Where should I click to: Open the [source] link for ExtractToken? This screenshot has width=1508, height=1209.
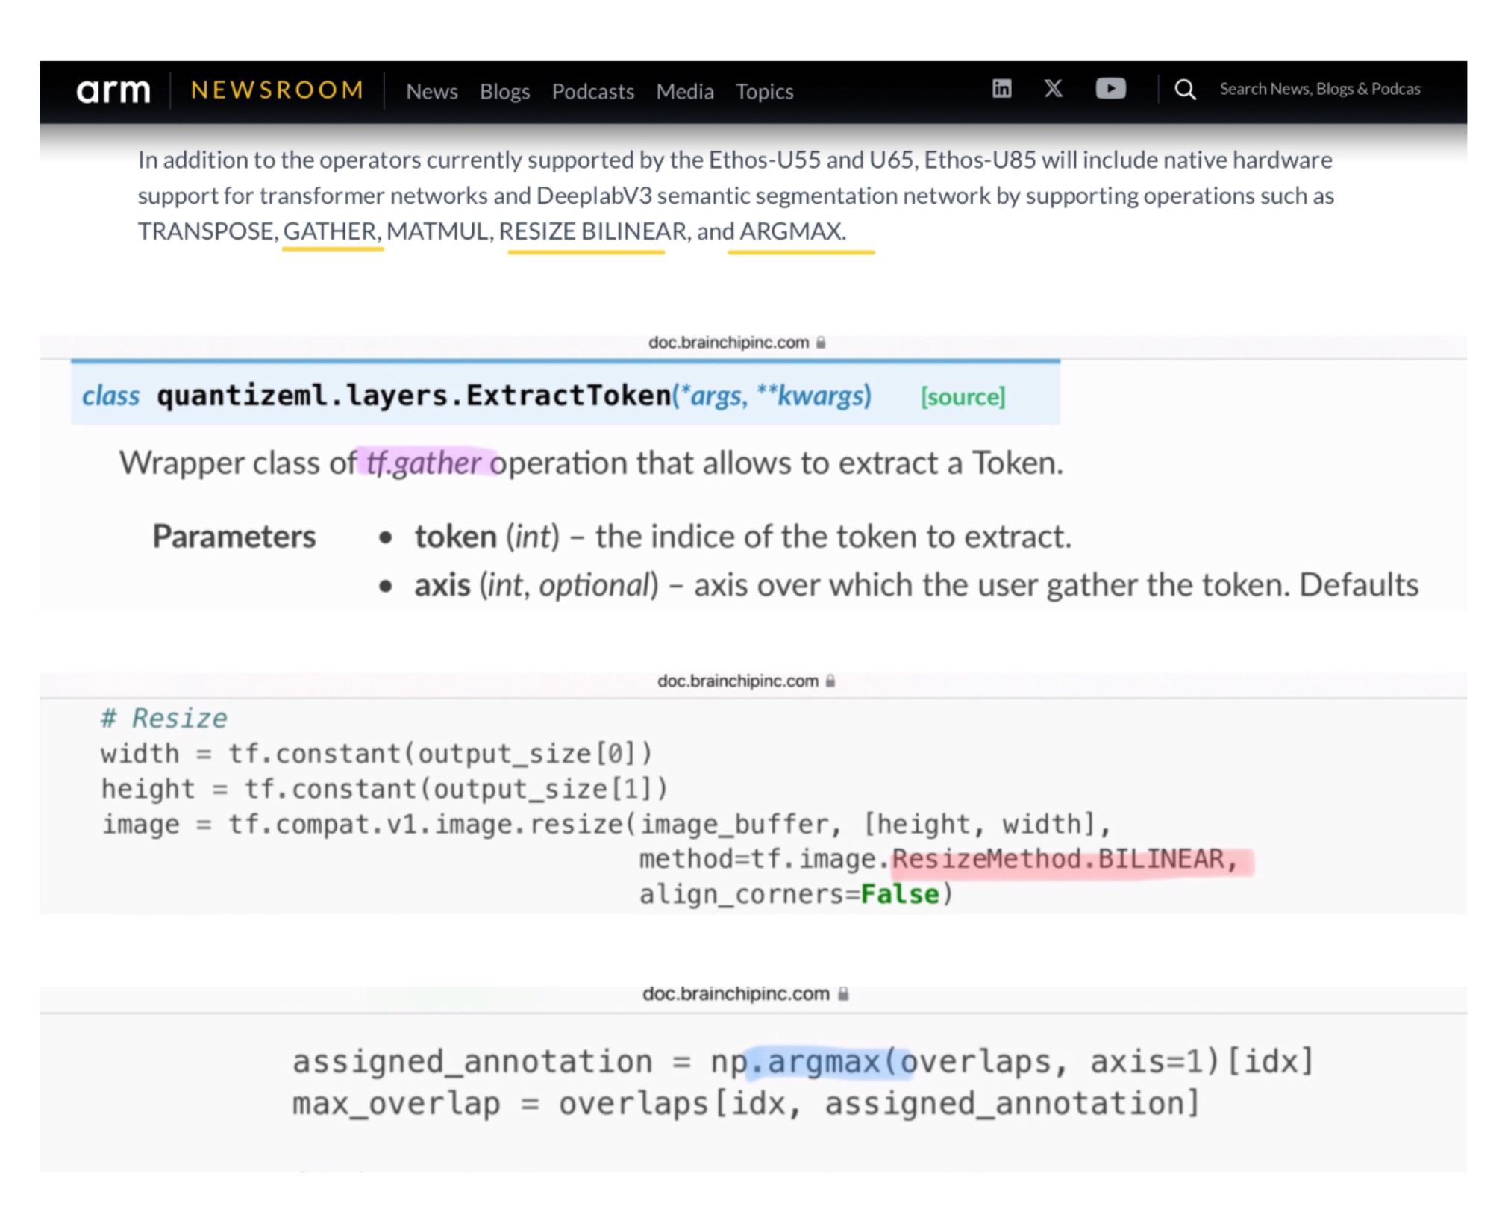click(963, 396)
